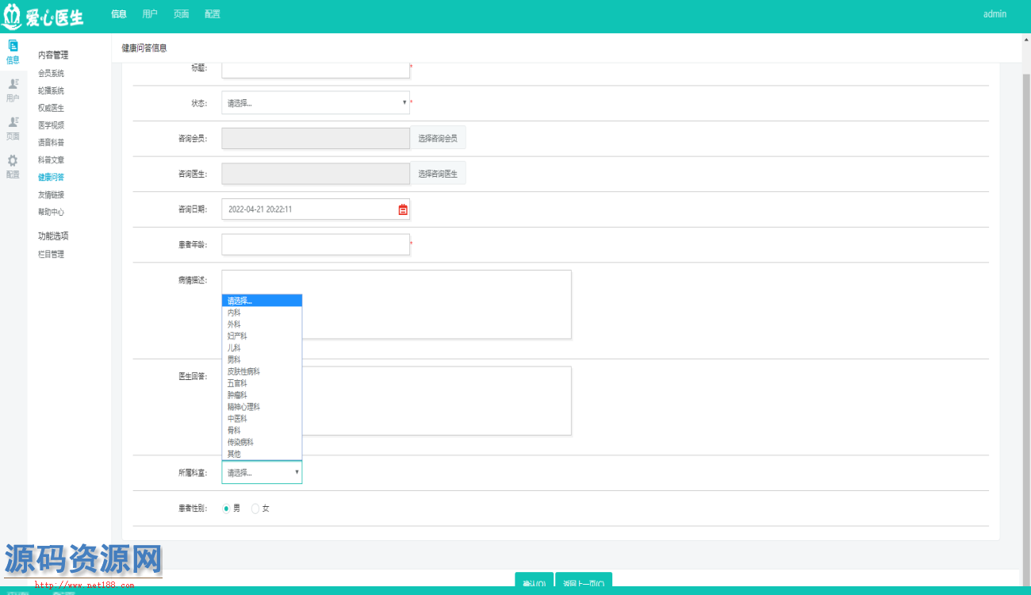Screen dimensions: 1031x595
Task: Click the 选择咨询会员 button
Action: [x=438, y=138]
